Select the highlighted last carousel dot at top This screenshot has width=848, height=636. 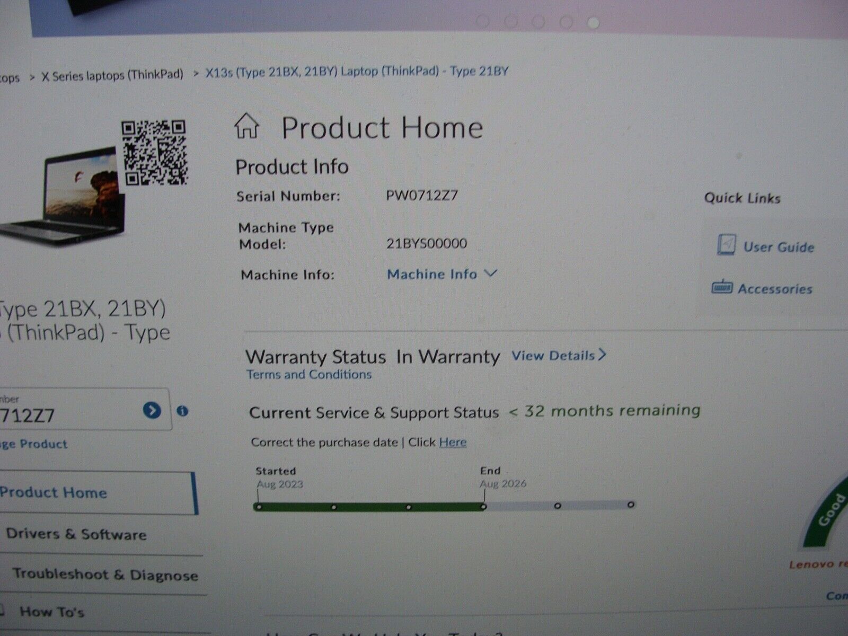(594, 22)
